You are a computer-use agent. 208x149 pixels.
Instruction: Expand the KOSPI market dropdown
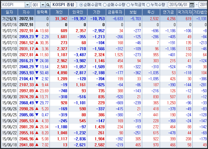(x=27, y=5)
